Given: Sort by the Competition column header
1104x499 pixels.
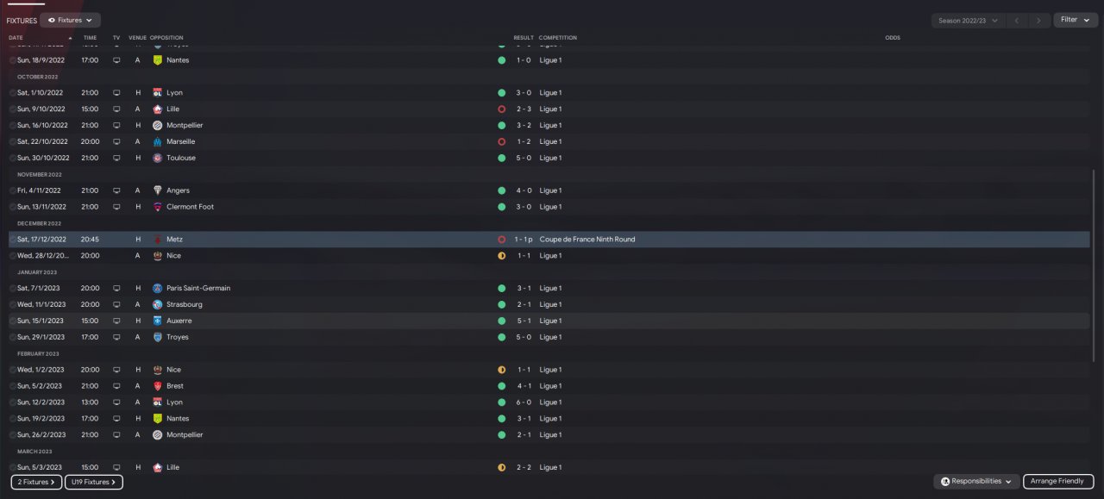Looking at the screenshot, I should [x=558, y=38].
